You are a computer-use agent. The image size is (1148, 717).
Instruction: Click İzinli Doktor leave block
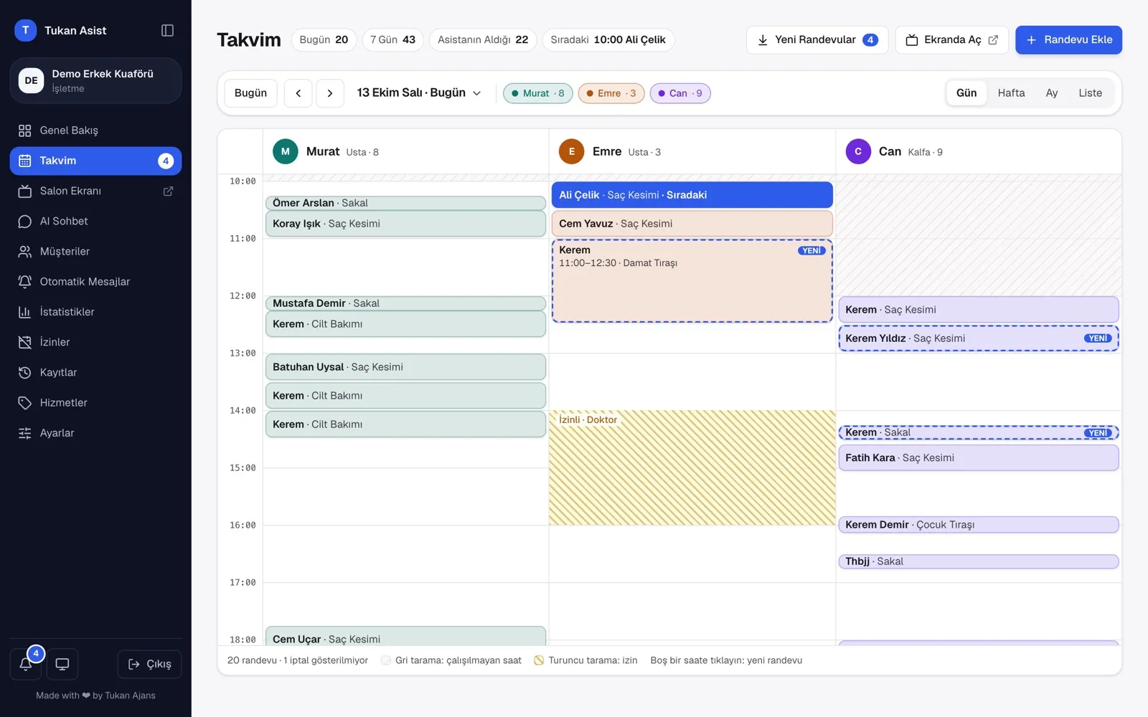692,467
